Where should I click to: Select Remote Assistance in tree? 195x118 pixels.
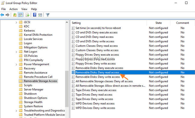click(x=36, y=73)
